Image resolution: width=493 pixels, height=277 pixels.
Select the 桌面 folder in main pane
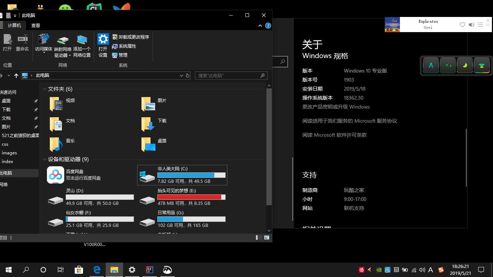pos(154,144)
